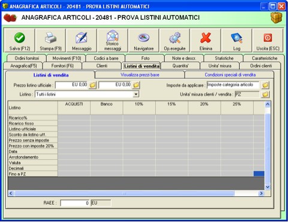
Task: Click the Prezzo con imposte 20% row label
Action: point(33,146)
